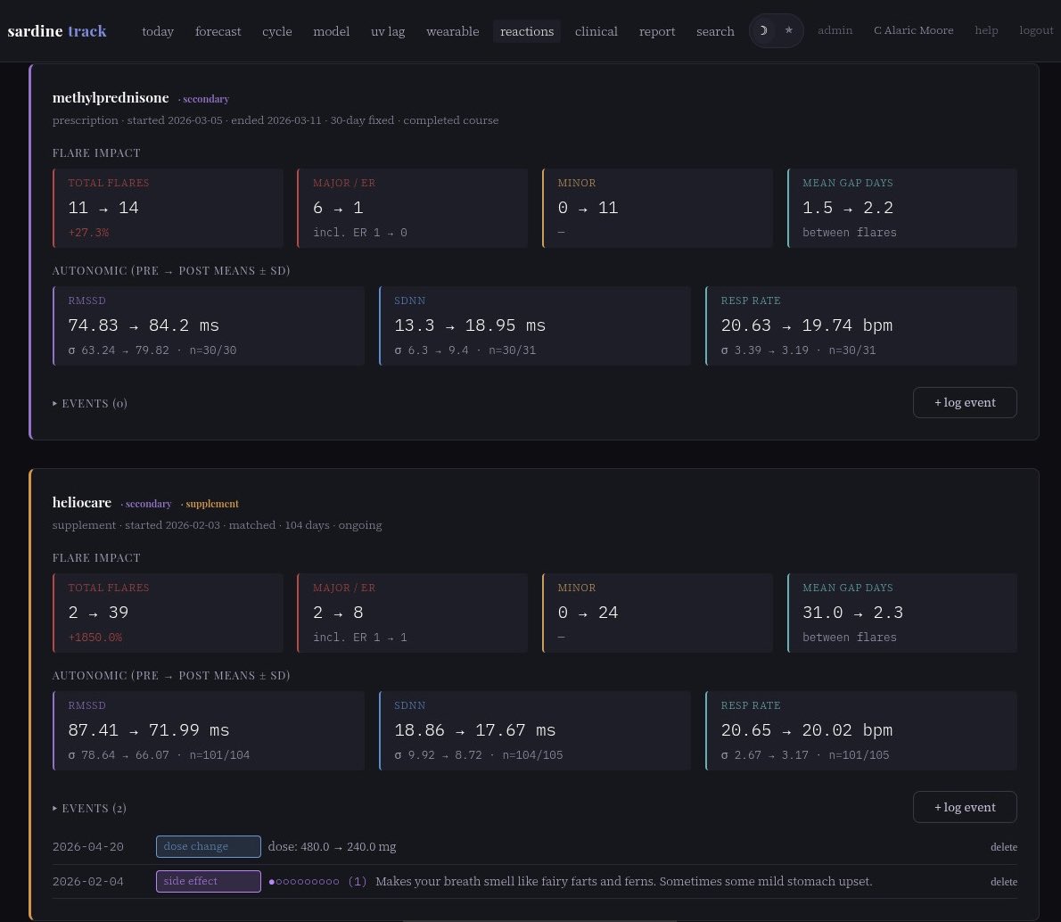Open Alaric Moore's user profile
The image size is (1061, 922).
coord(914,30)
